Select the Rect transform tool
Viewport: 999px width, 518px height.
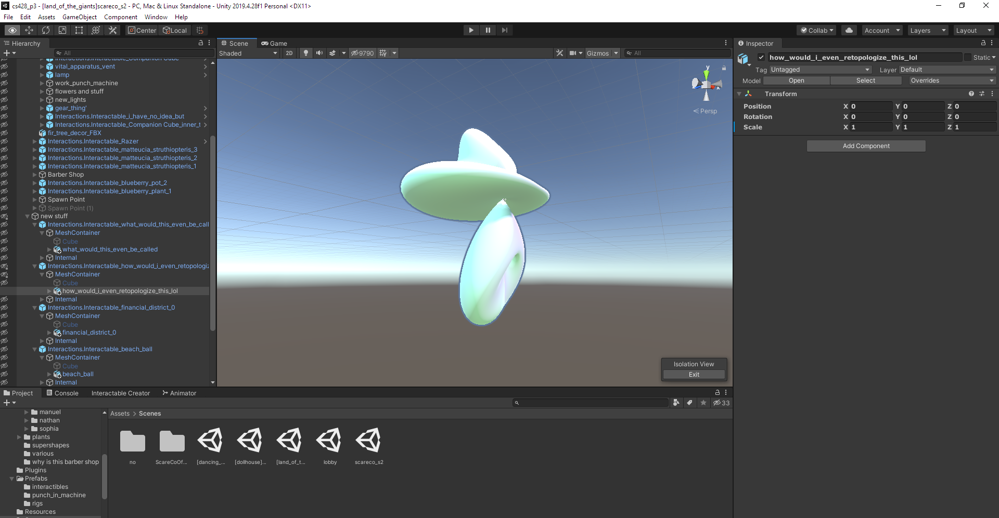[79, 30]
